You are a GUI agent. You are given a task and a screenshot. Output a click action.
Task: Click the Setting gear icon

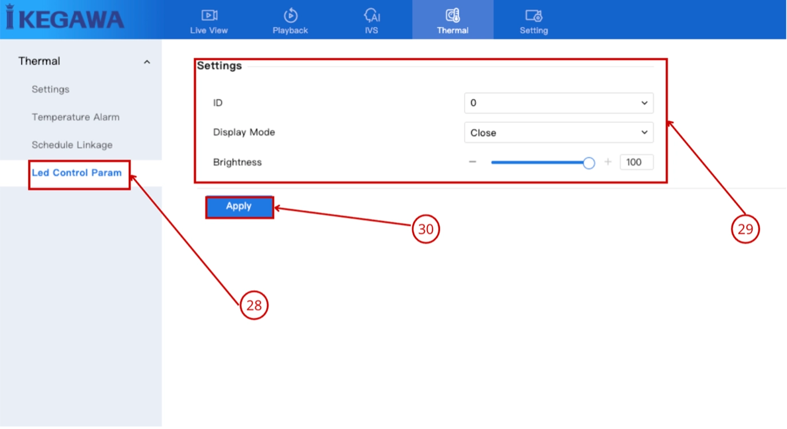pos(533,16)
